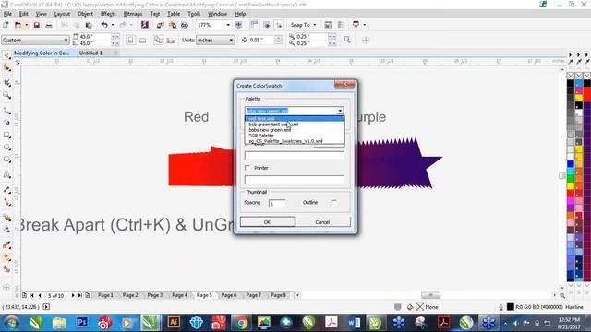Screen dimensions: 591x332
Task: Click Cancel in Create ColorSwatch dialog
Action: point(322,222)
